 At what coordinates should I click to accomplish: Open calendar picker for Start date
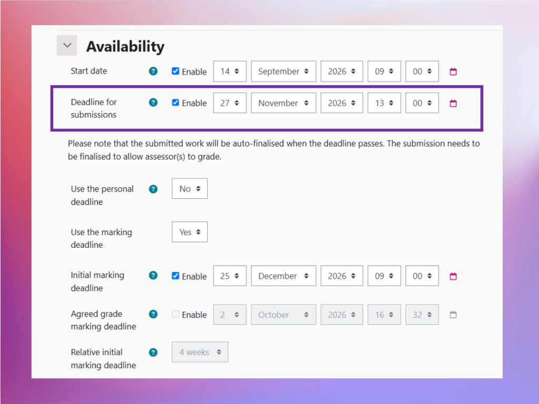pos(453,72)
